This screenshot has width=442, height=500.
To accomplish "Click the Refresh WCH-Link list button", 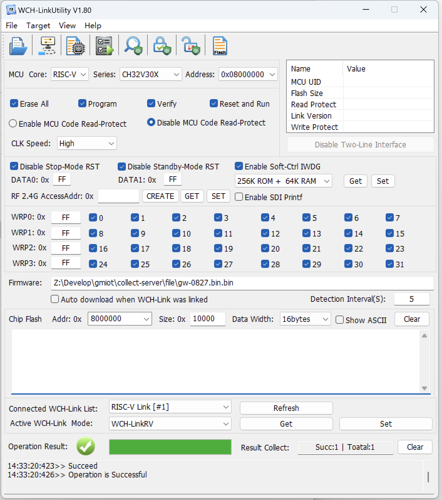I will 286,408.
